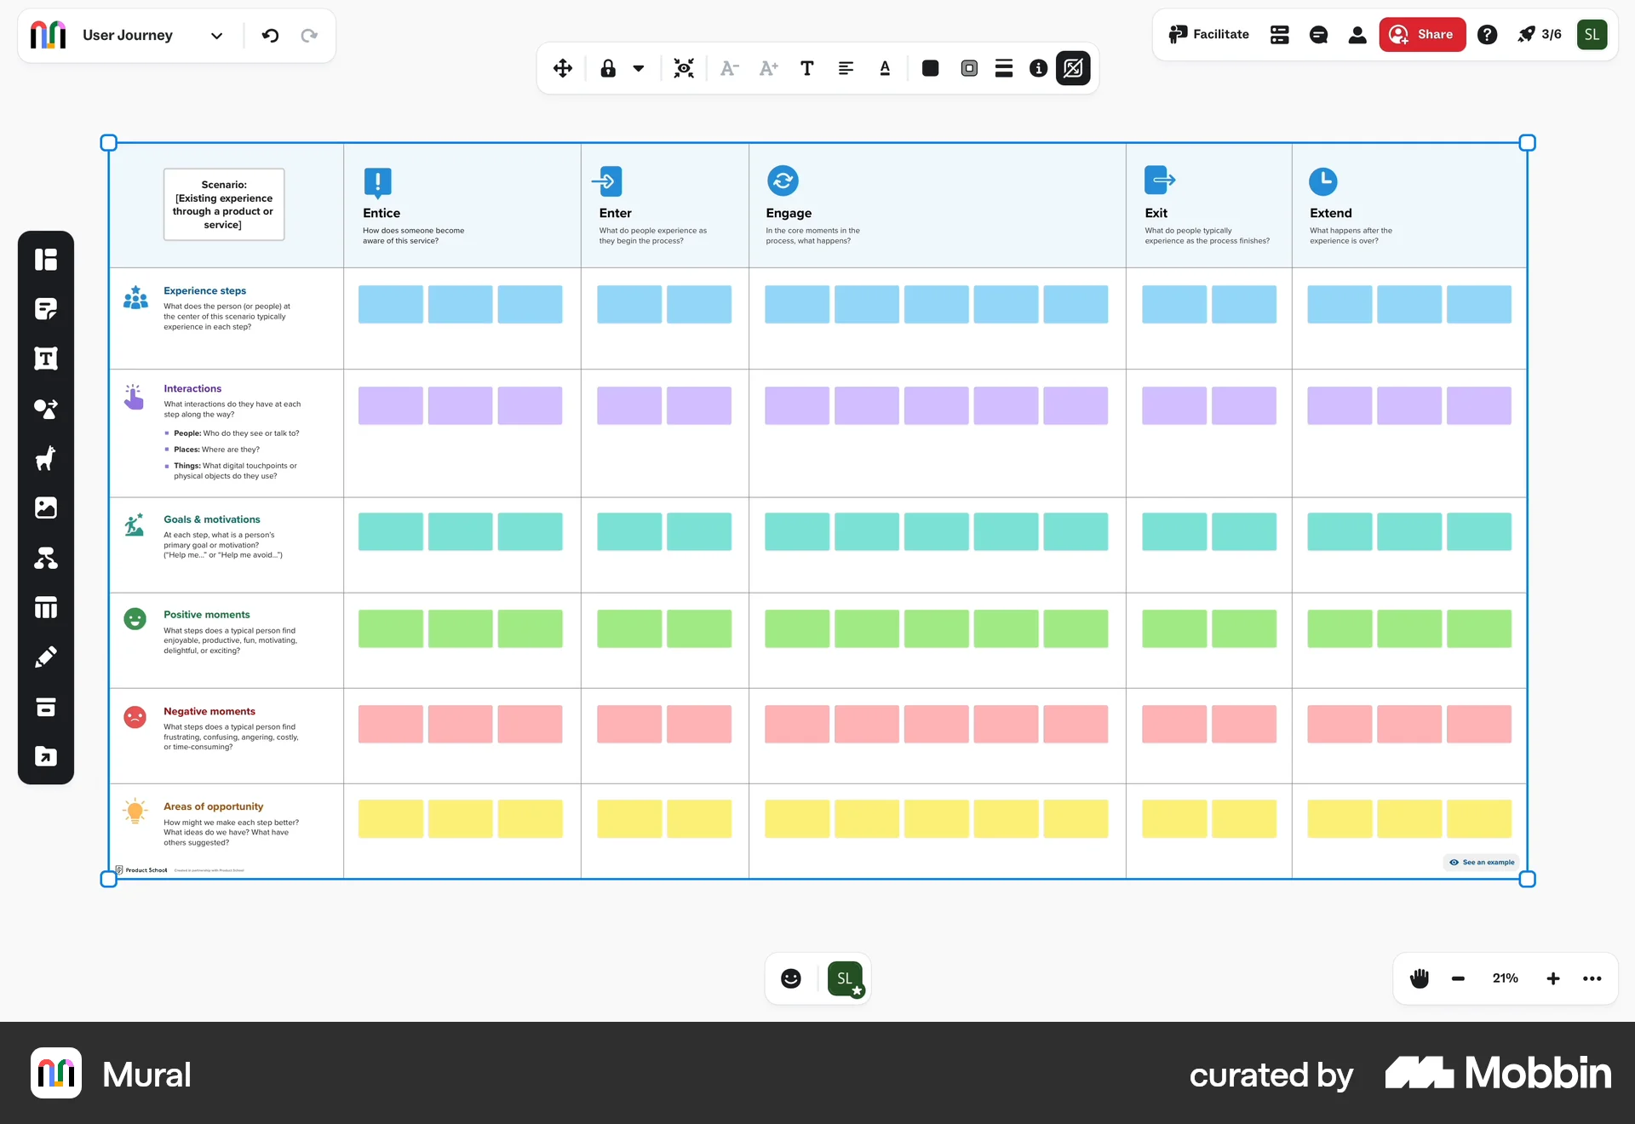Open the comments icon in top bar
The width and height of the screenshot is (1635, 1124).
click(x=1318, y=35)
